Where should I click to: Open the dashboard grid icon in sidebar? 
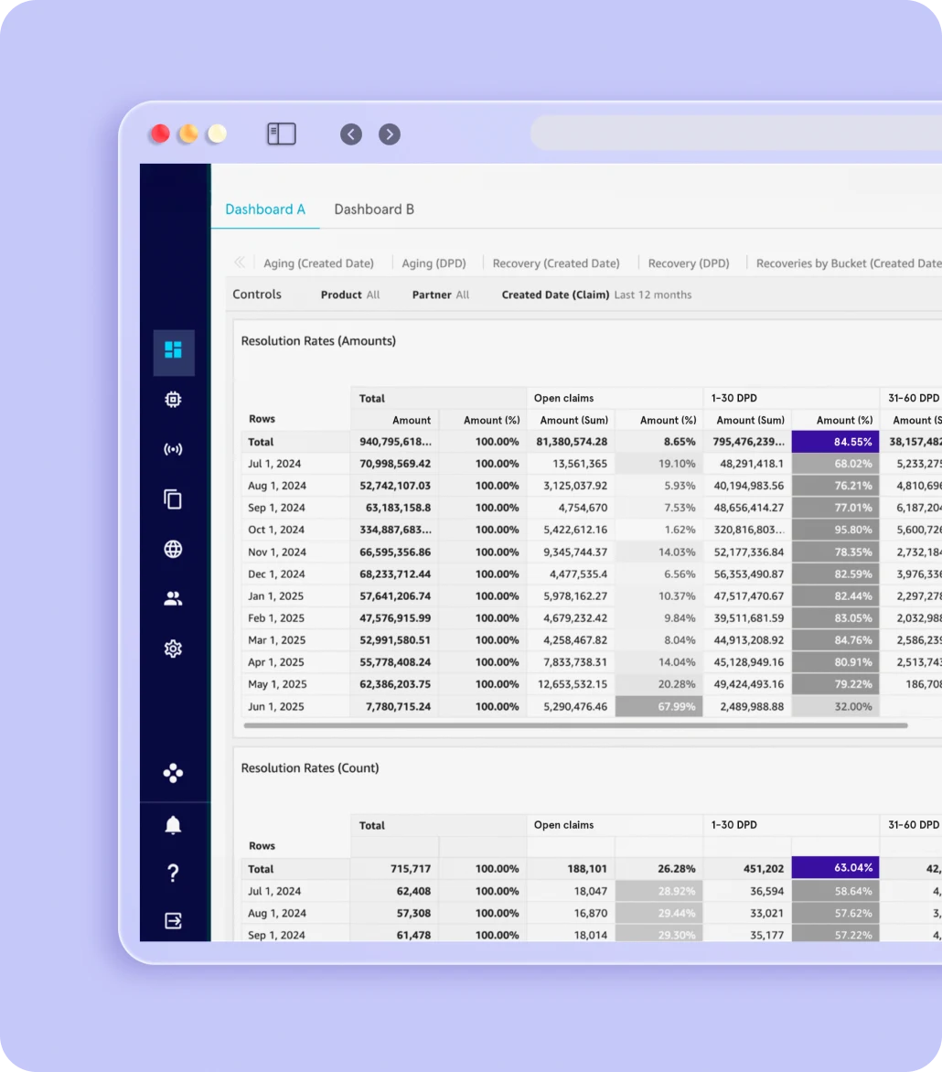click(173, 350)
